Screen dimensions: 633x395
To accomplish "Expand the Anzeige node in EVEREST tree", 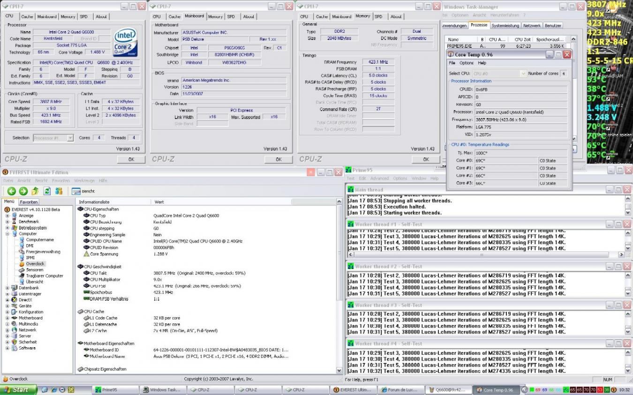I will [x=8, y=216].
